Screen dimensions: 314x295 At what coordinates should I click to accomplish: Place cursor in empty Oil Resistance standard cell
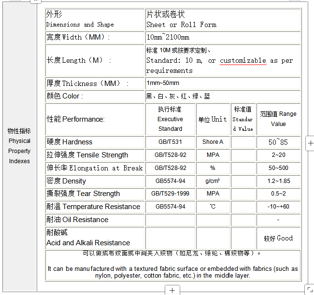point(170,220)
